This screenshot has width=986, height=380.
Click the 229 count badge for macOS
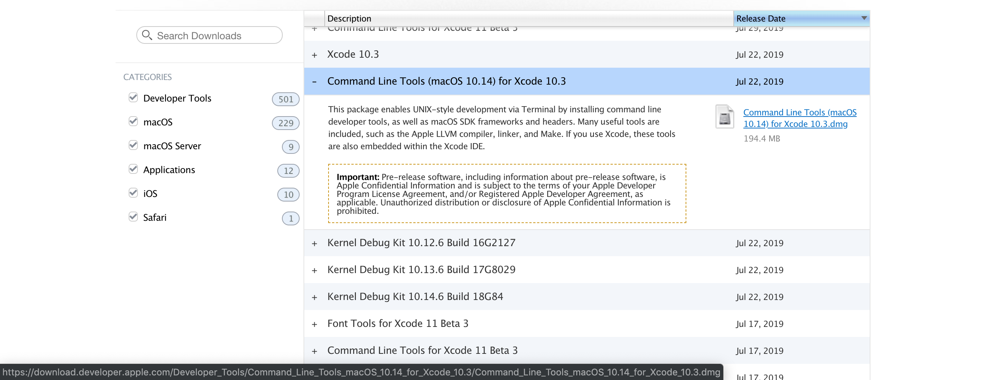tap(285, 123)
